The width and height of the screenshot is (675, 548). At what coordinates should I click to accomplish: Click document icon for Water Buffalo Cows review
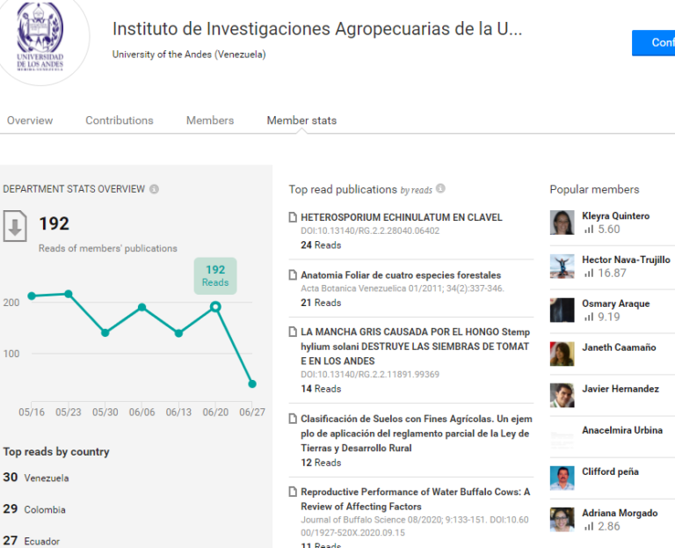(x=293, y=492)
